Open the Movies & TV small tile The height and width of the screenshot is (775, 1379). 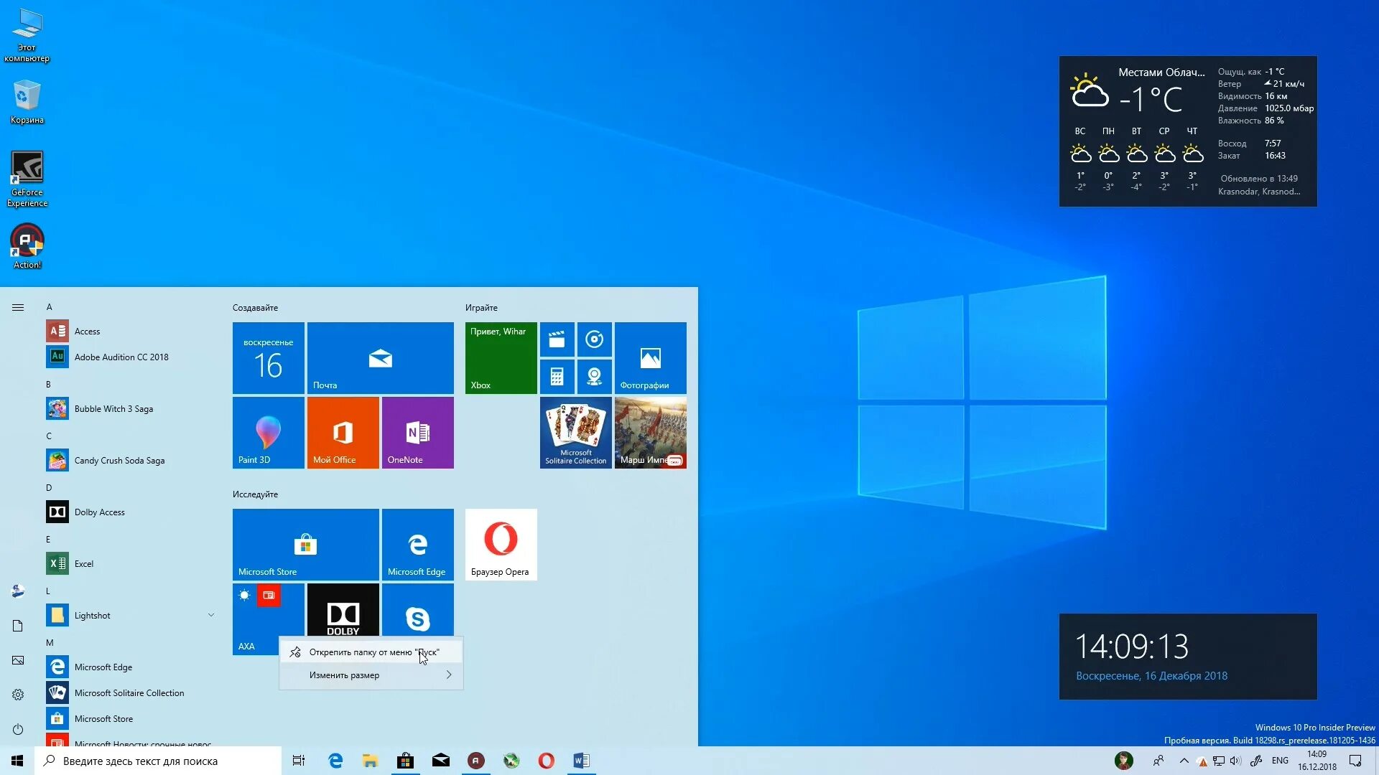coord(557,339)
